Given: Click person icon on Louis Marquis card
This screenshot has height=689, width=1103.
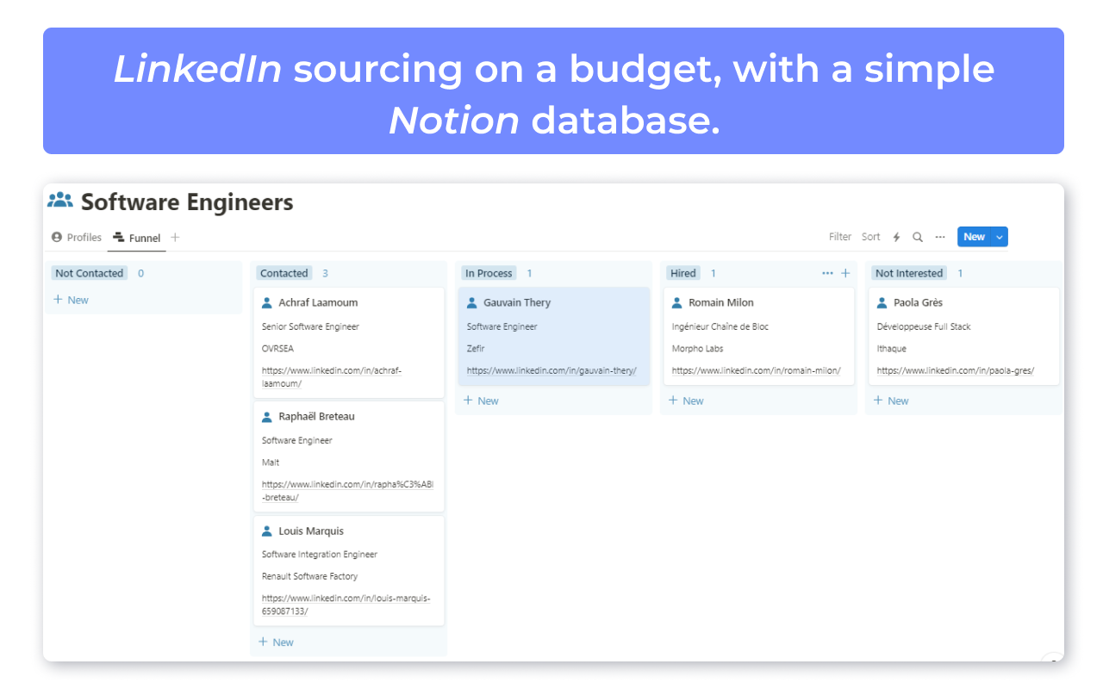Looking at the screenshot, I should (x=267, y=531).
